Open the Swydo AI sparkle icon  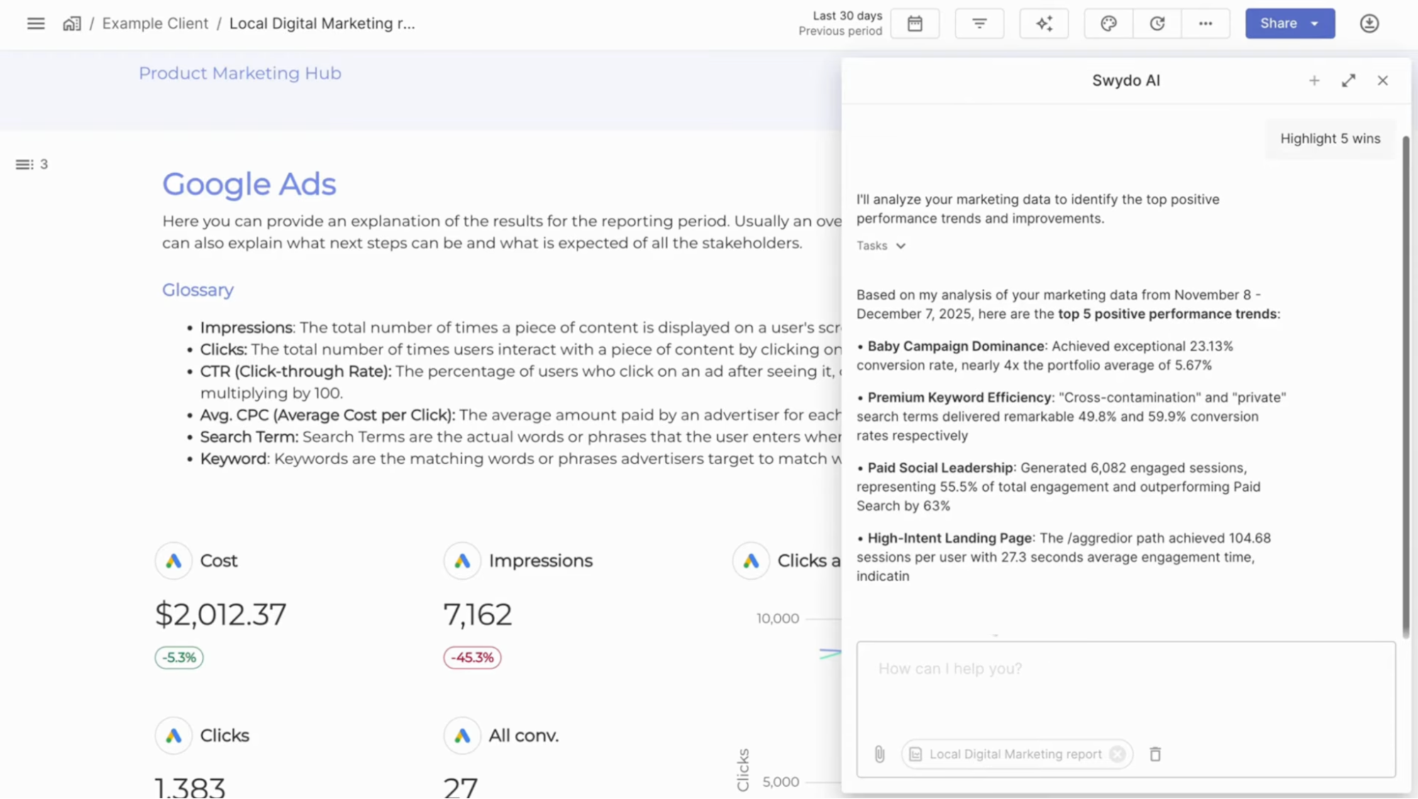(x=1043, y=23)
